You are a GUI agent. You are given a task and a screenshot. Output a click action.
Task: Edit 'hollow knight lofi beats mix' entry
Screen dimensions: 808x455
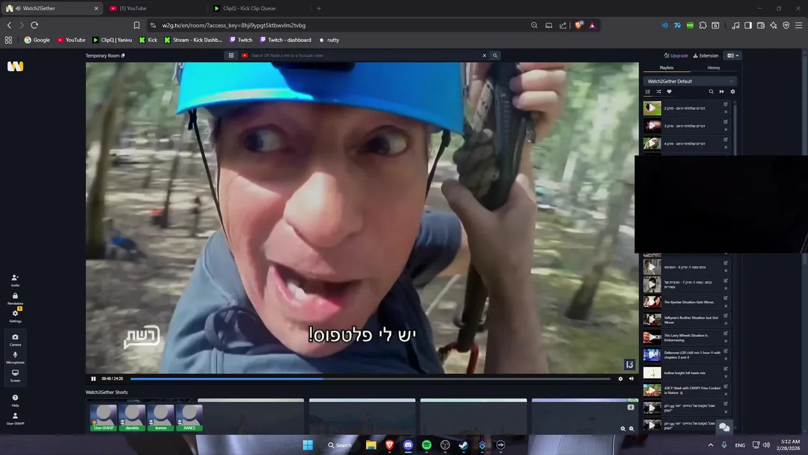(725, 369)
